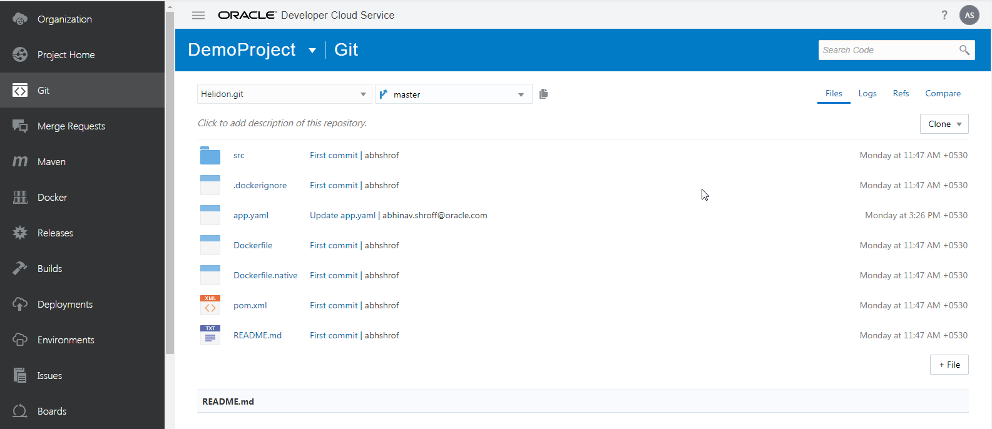The image size is (992, 429).
Task: Switch to the Compare tab
Action: (x=943, y=94)
